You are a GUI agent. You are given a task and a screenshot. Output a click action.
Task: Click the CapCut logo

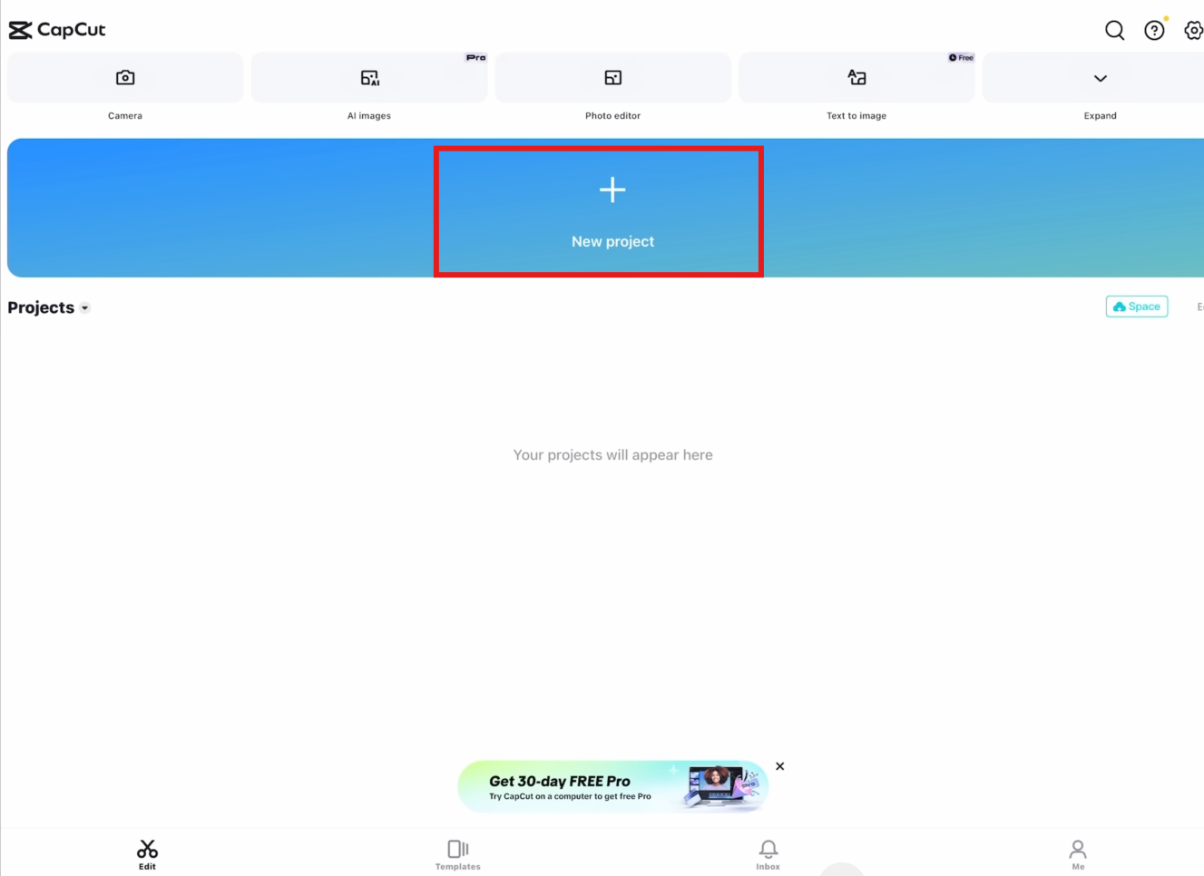57,29
